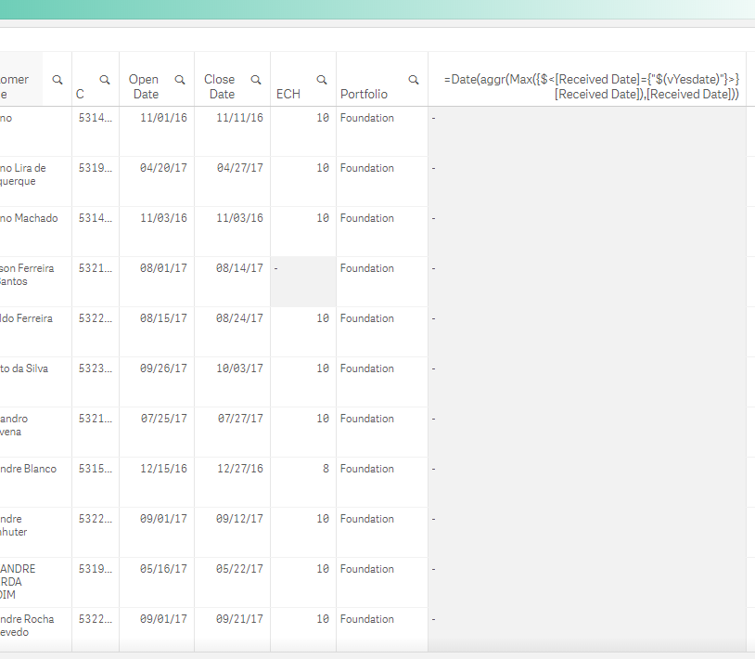Search the Customer name column

58,80
